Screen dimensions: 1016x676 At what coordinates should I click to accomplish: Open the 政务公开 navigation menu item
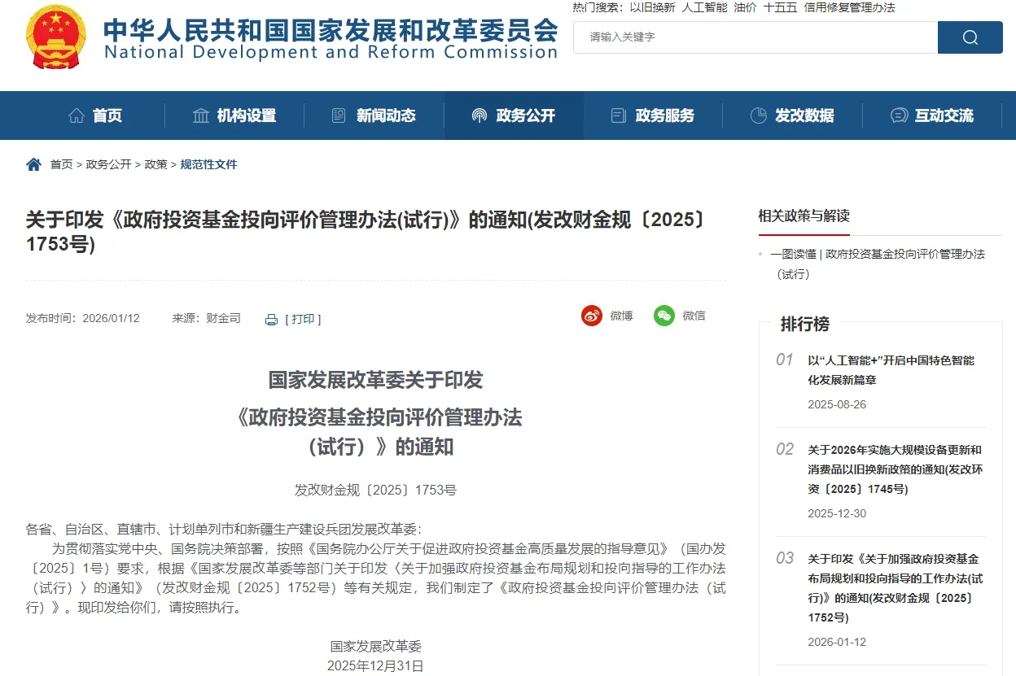[x=514, y=116]
